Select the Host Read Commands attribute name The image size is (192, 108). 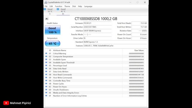[x=62, y=75]
